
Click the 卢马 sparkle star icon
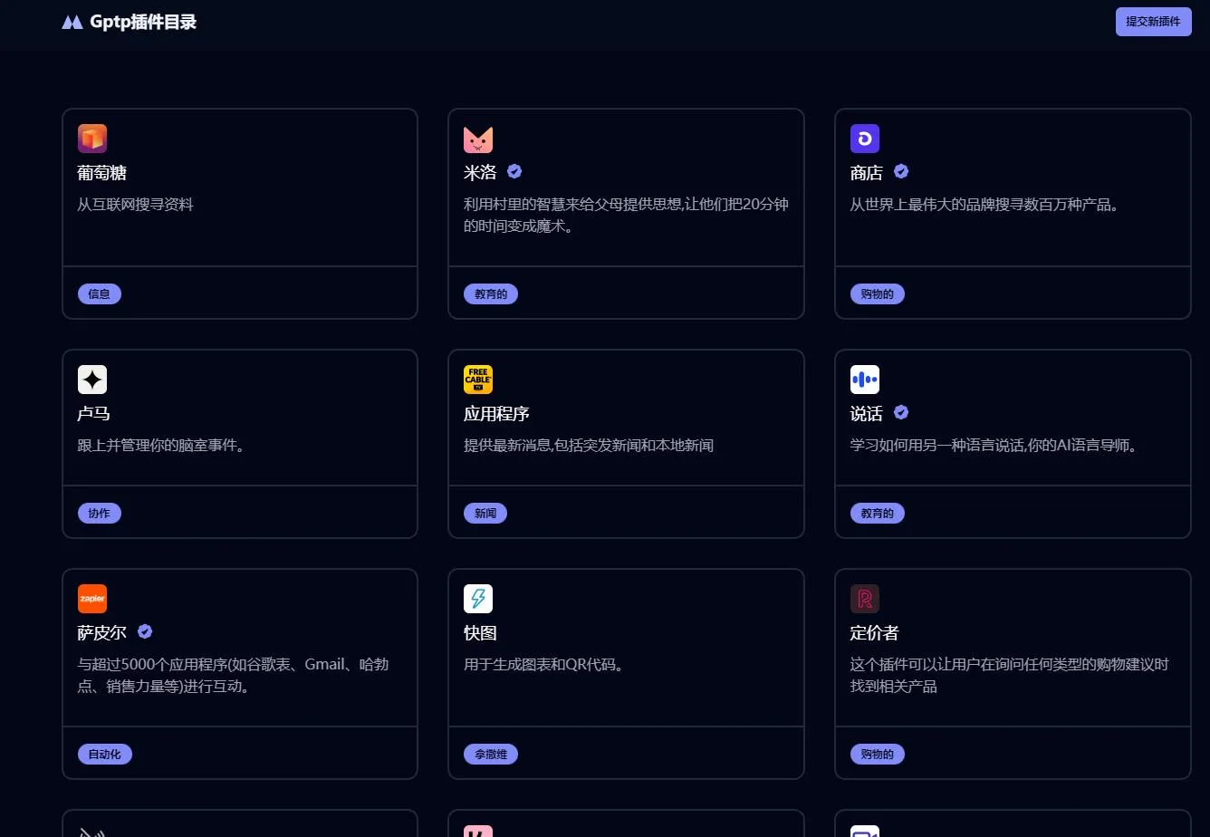click(92, 380)
